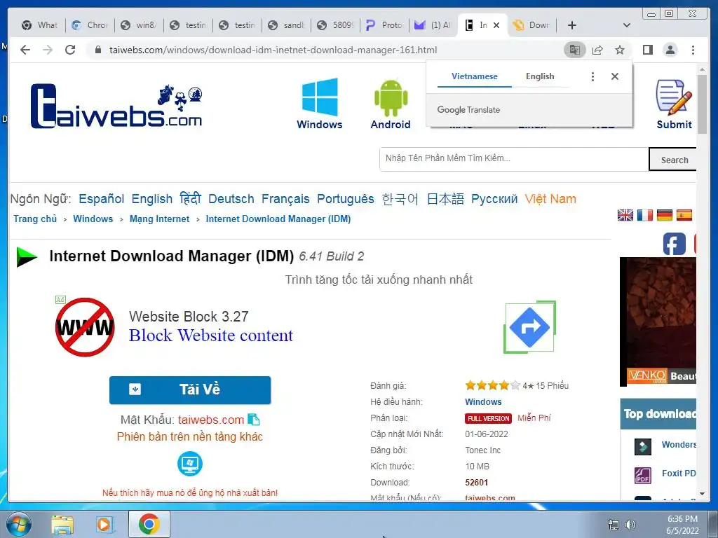Click the English UK flag icon
Image resolution: width=718 pixels, height=538 pixels.
point(625,215)
